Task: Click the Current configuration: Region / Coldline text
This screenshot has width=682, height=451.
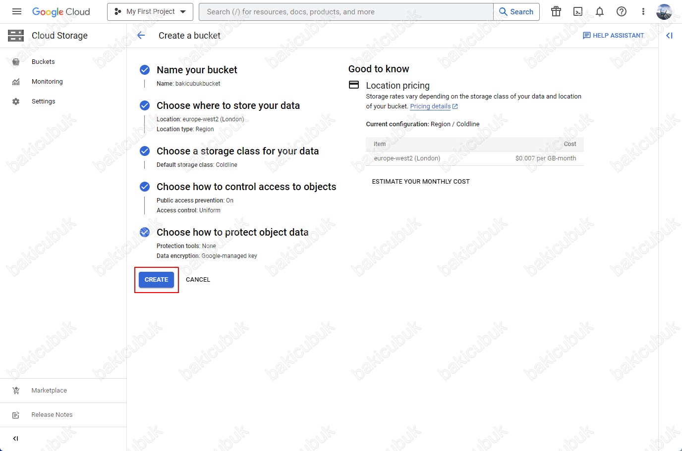Action: coord(423,124)
